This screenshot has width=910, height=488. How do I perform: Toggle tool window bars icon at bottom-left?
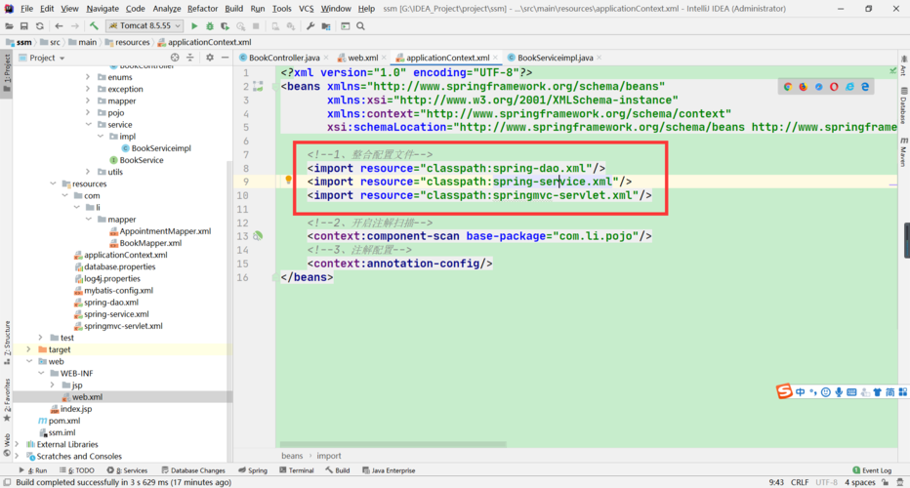point(7,482)
